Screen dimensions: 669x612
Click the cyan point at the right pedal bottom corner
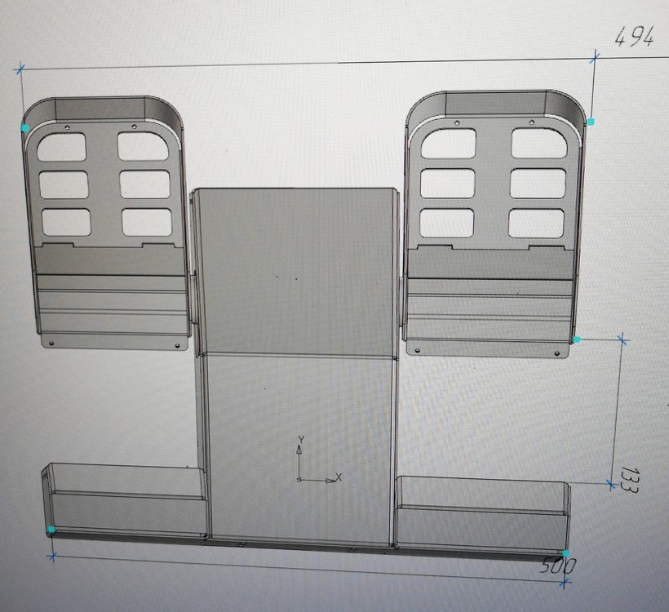577,339
